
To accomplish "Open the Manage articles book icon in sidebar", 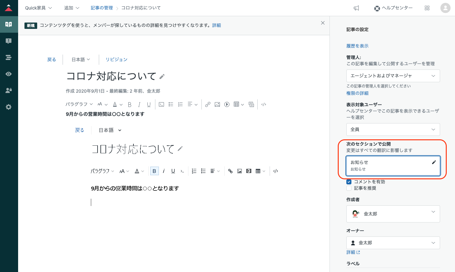I will [9, 24].
